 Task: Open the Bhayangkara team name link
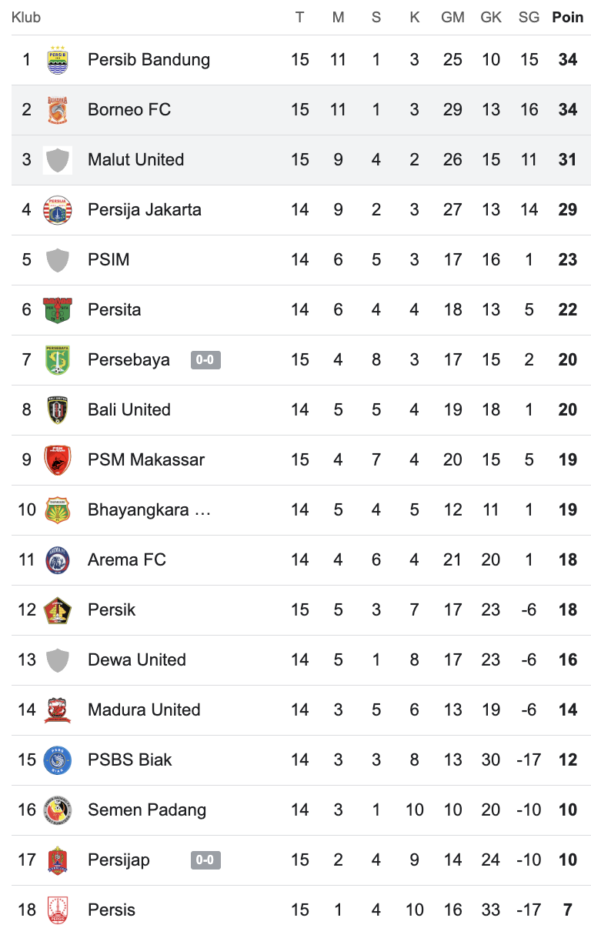click(149, 509)
